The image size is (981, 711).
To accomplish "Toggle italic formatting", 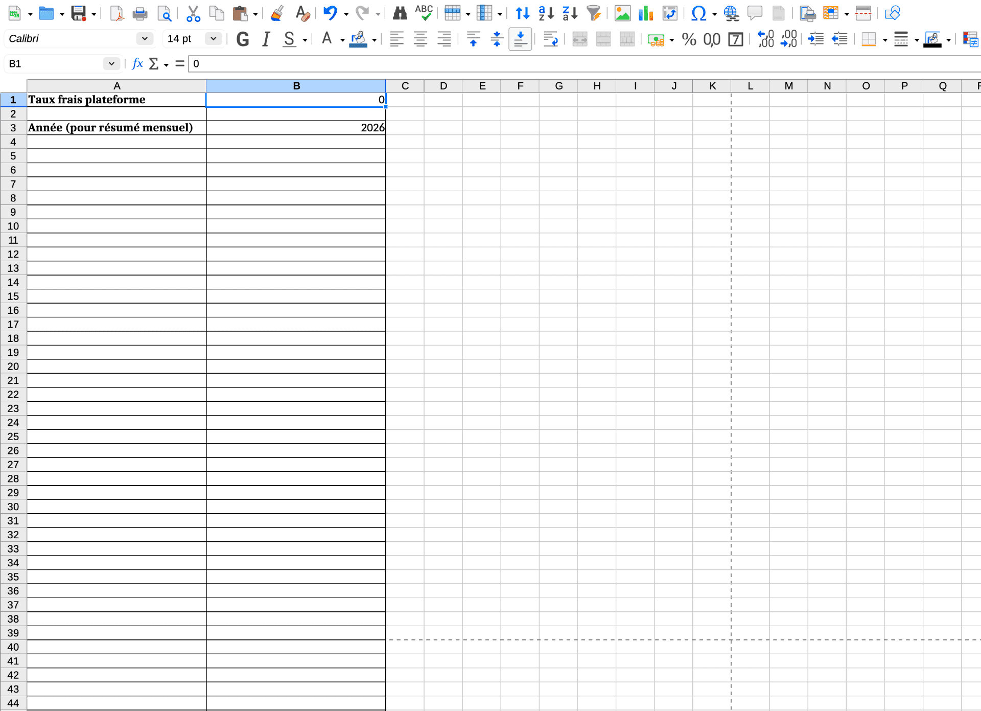I will [266, 39].
